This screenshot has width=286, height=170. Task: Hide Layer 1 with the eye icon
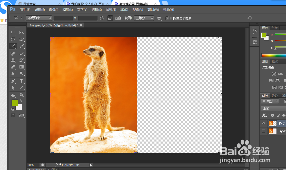[x=264, y=124]
